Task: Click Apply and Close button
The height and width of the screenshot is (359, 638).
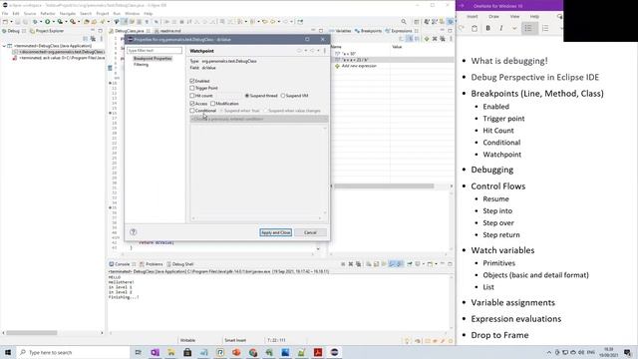Action: pos(275,232)
